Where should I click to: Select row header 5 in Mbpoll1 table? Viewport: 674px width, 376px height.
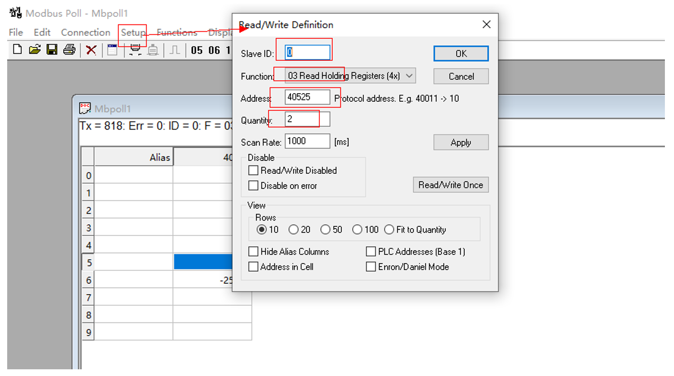pos(88,263)
